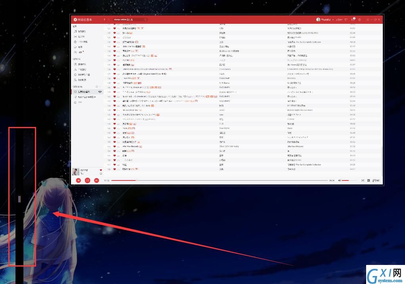The image size is (405, 284).
Task: Skip to the next track
Action: (96, 180)
